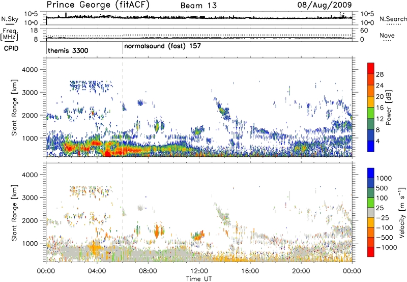The height and width of the screenshot is (282, 407).
Task: Click the 'N.Search' legend label
Action: (x=393, y=19)
